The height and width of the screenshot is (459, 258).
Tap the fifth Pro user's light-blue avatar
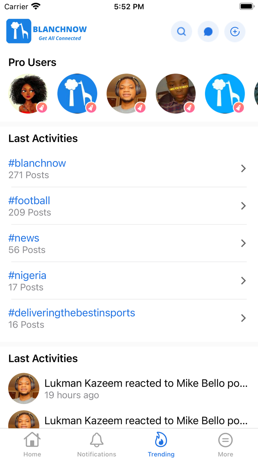[x=225, y=93]
